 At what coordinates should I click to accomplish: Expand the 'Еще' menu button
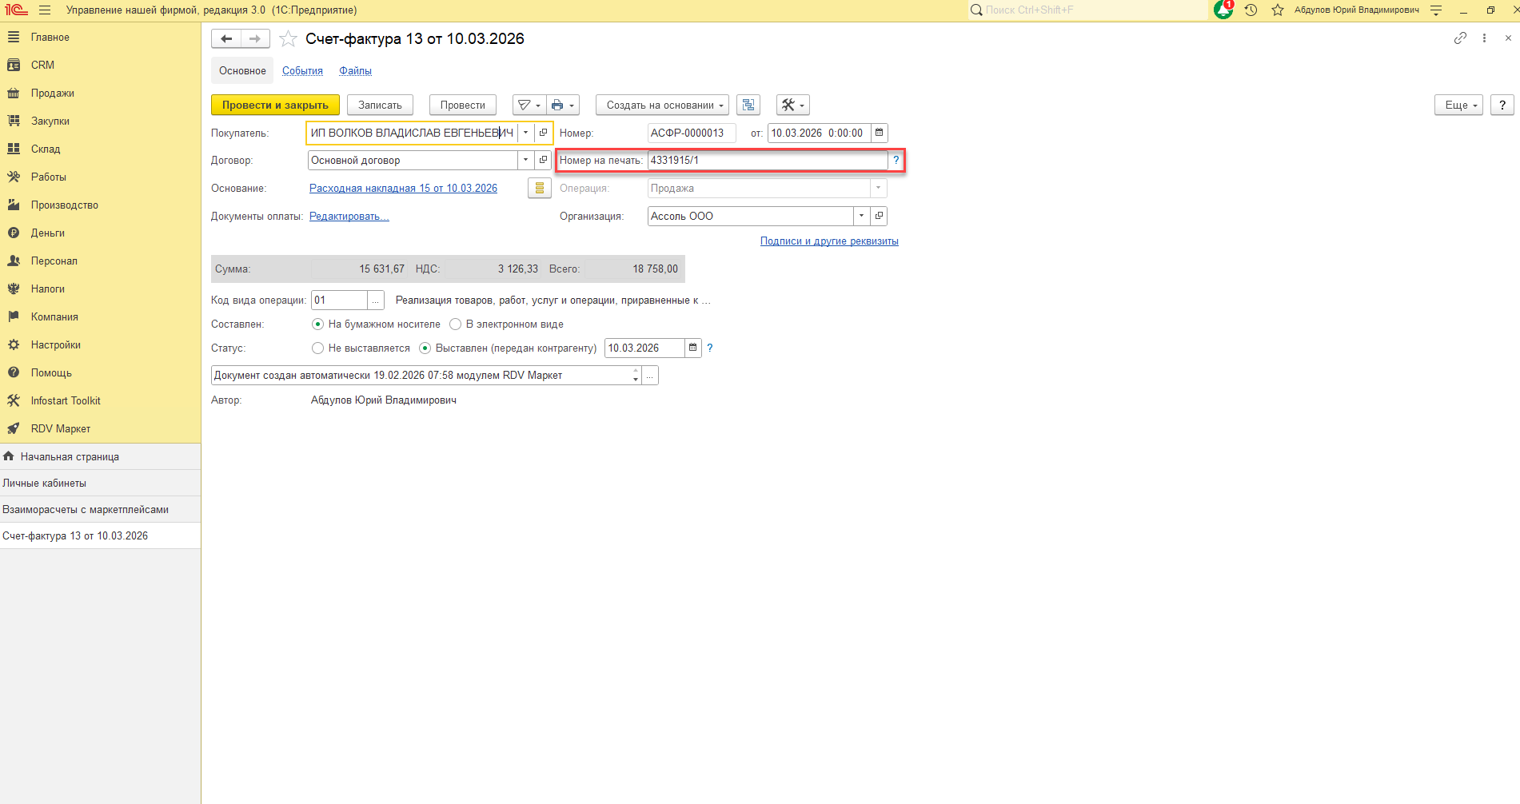[x=1459, y=105]
